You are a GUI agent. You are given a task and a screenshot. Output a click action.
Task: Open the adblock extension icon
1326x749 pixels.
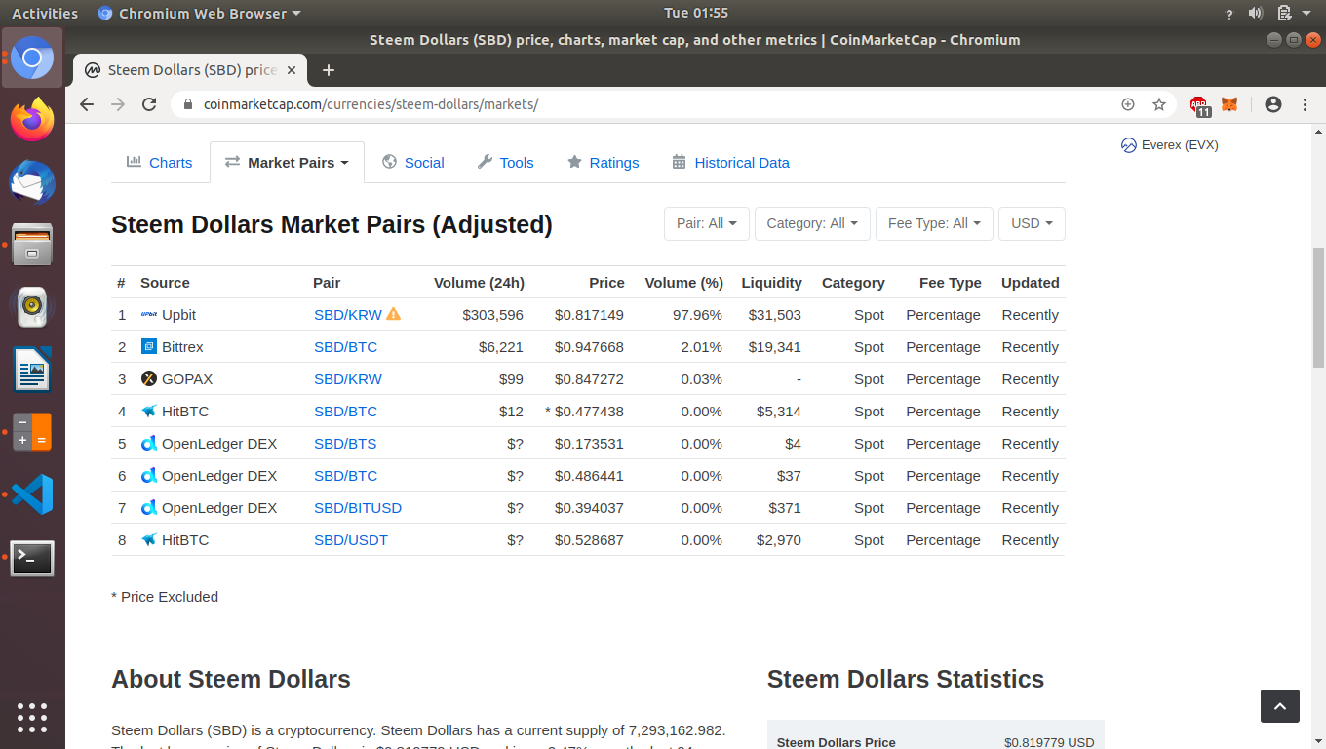coord(1199,104)
